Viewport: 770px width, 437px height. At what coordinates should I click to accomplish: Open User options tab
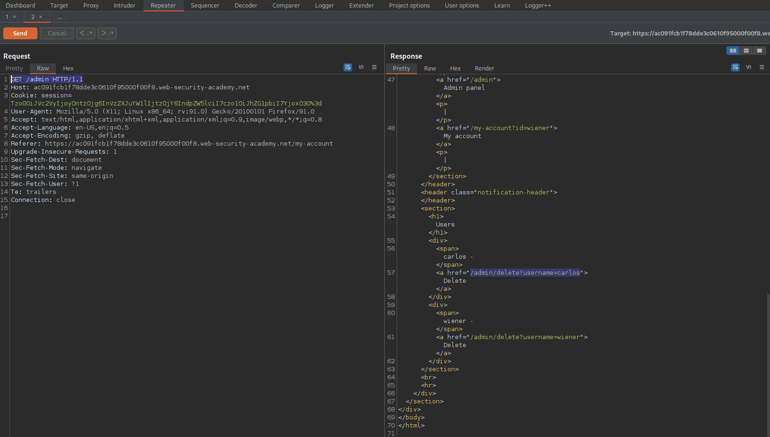click(x=462, y=6)
